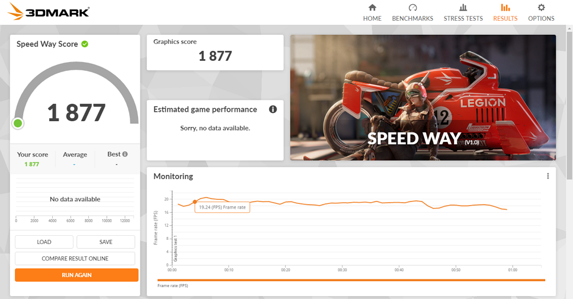Viewport: 573px width, 299px height.
Task: Click the orange timeline bar under chart
Action: [x=351, y=280]
